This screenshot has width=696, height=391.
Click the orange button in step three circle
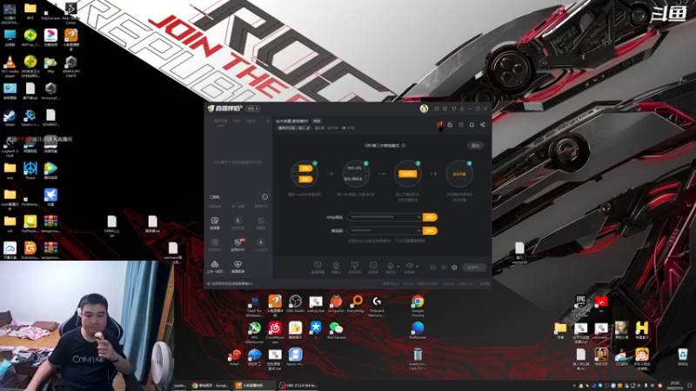(407, 175)
